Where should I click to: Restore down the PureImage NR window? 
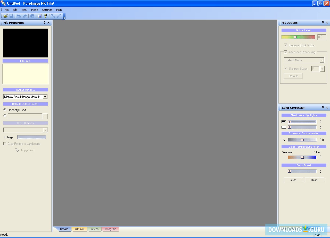[320, 3]
